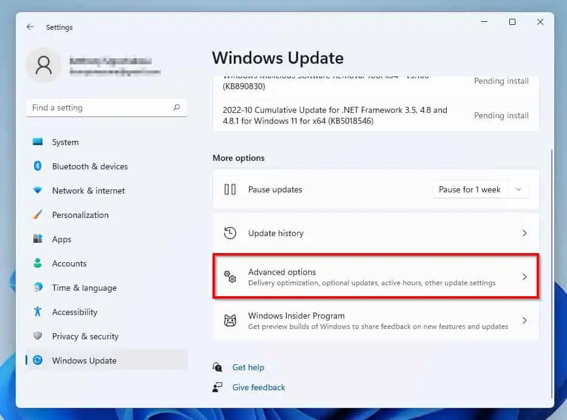Click the System monitor icon
The image size is (567, 420).
(38, 141)
